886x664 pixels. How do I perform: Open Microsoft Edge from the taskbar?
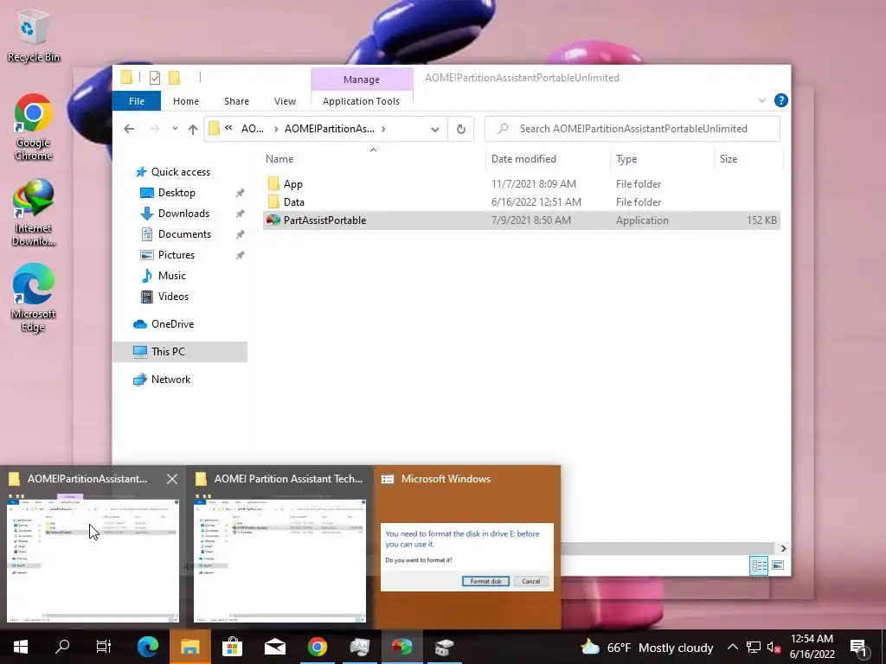148,647
